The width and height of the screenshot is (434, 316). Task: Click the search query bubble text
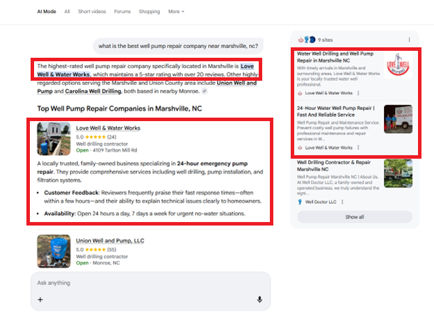pyautogui.click(x=178, y=46)
